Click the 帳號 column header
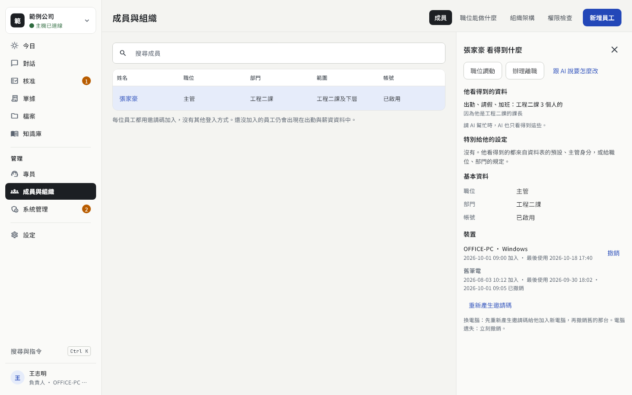 pos(389,78)
